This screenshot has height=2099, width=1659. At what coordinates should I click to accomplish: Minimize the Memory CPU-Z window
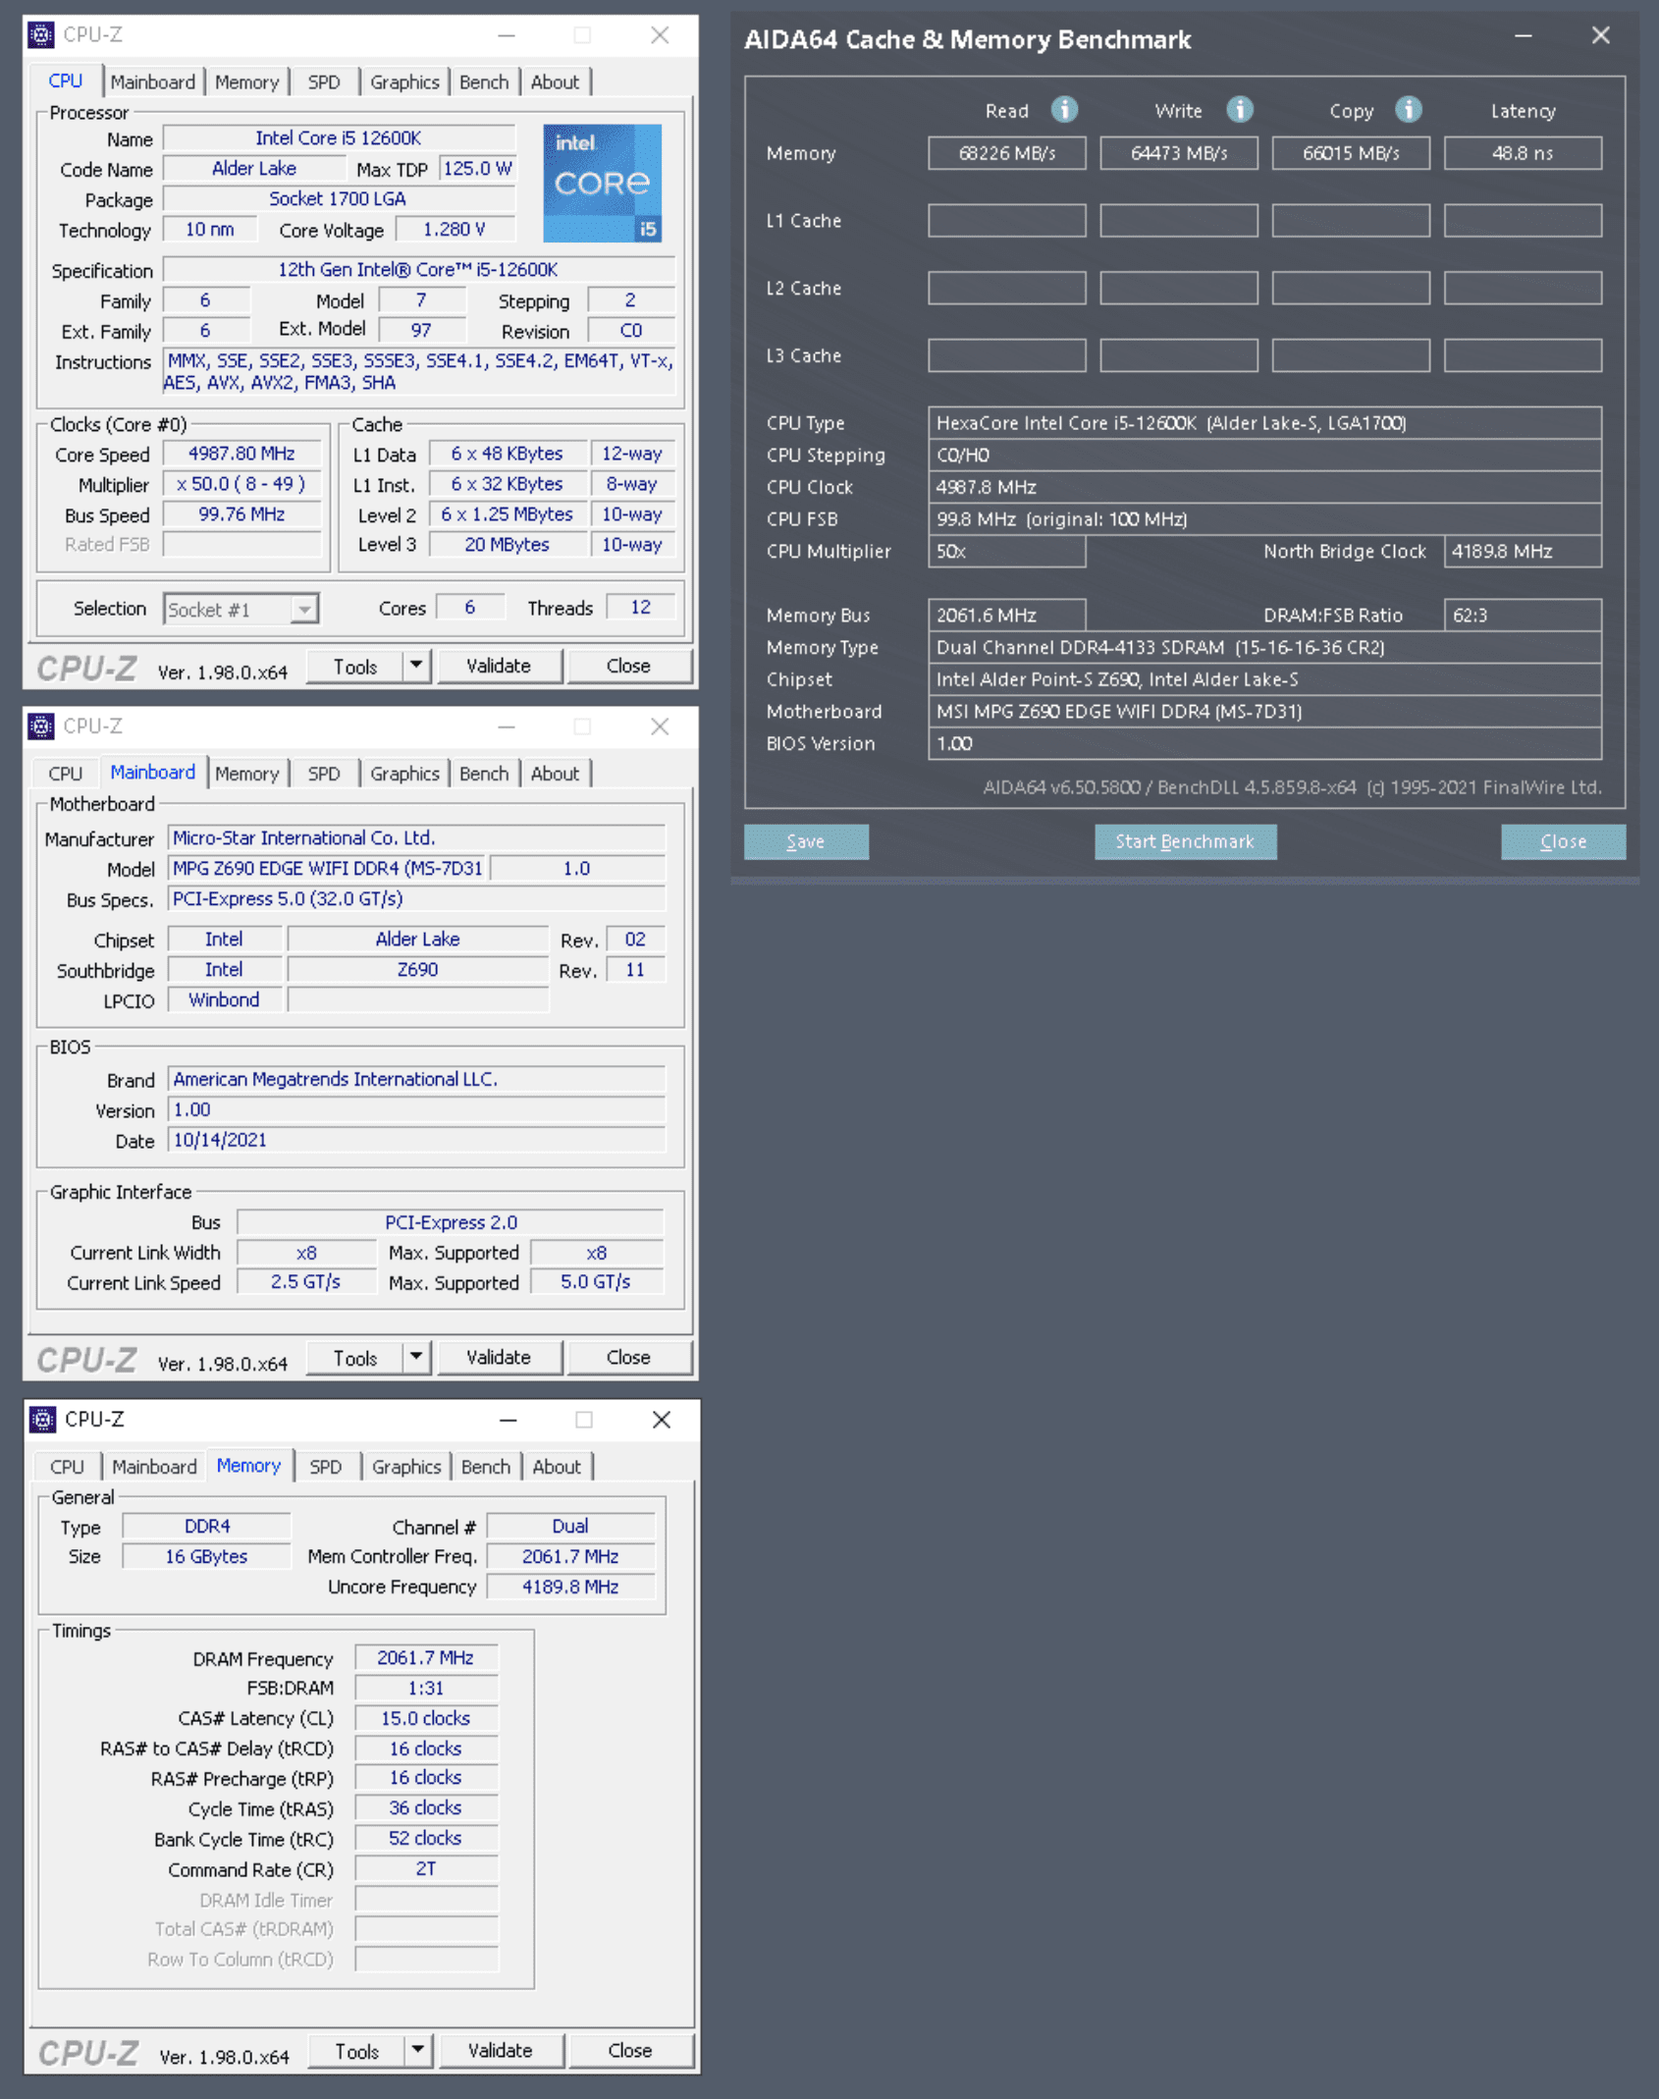508,1420
